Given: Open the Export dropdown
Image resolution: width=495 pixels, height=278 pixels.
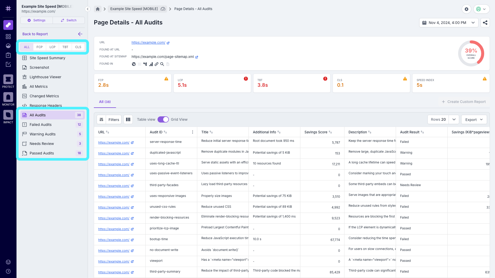Looking at the screenshot, I should pyautogui.click(x=474, y=119).
